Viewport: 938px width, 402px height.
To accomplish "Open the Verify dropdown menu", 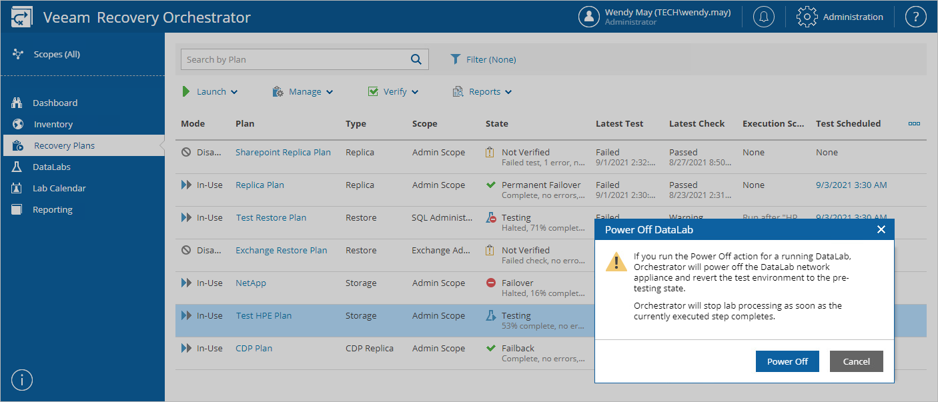I will pos(394,92).
